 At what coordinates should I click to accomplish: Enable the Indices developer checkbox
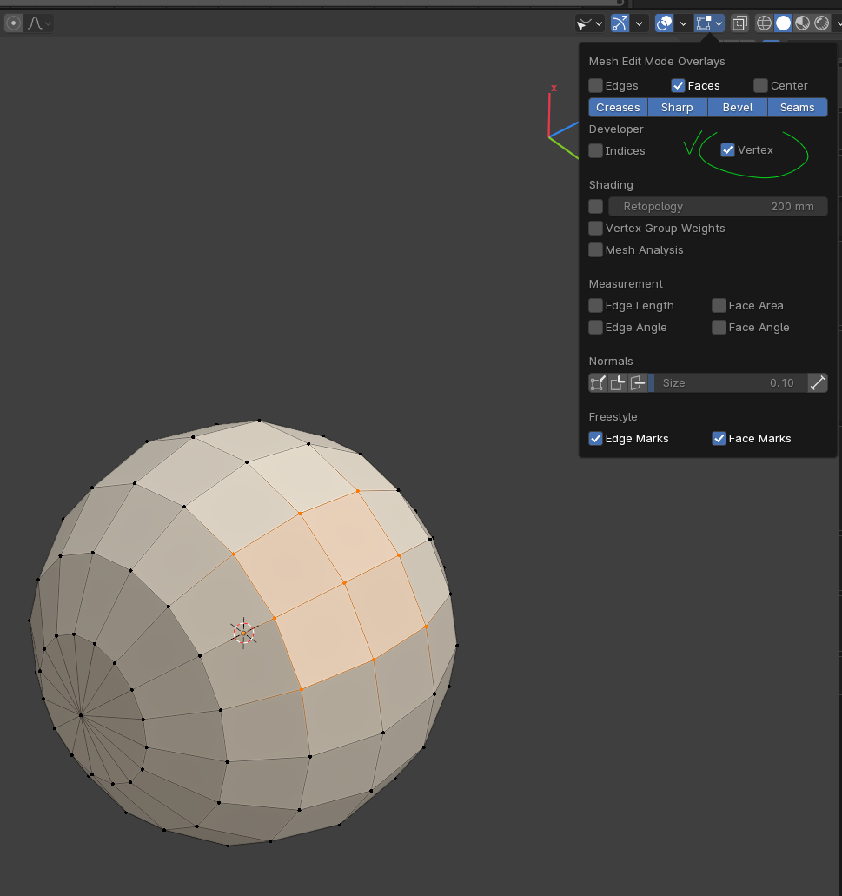pyautogui.click(x=596, y=151)
